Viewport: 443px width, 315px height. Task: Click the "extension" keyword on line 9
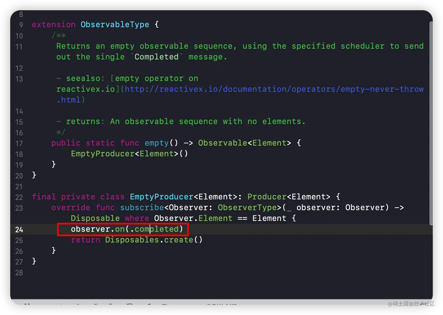coord(54,25)
